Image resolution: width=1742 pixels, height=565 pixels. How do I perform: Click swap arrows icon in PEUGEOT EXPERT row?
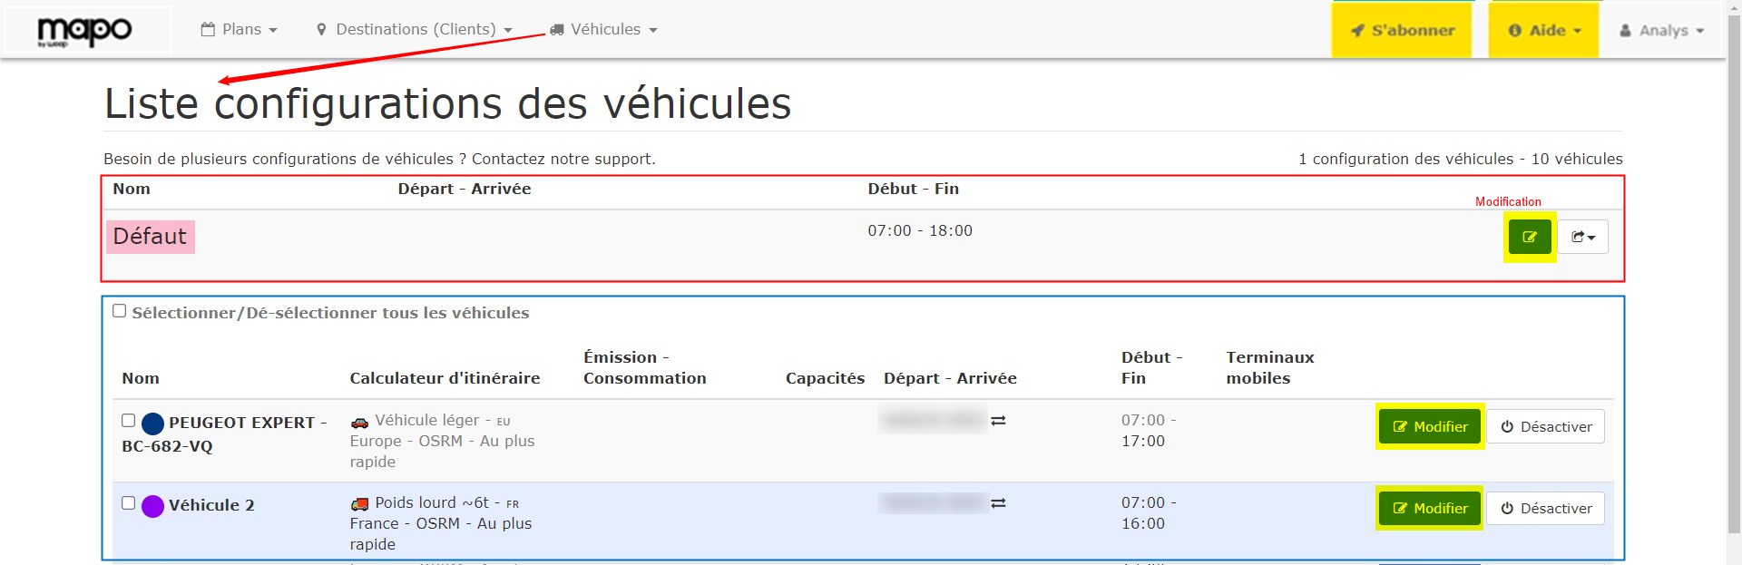[998, 421]
